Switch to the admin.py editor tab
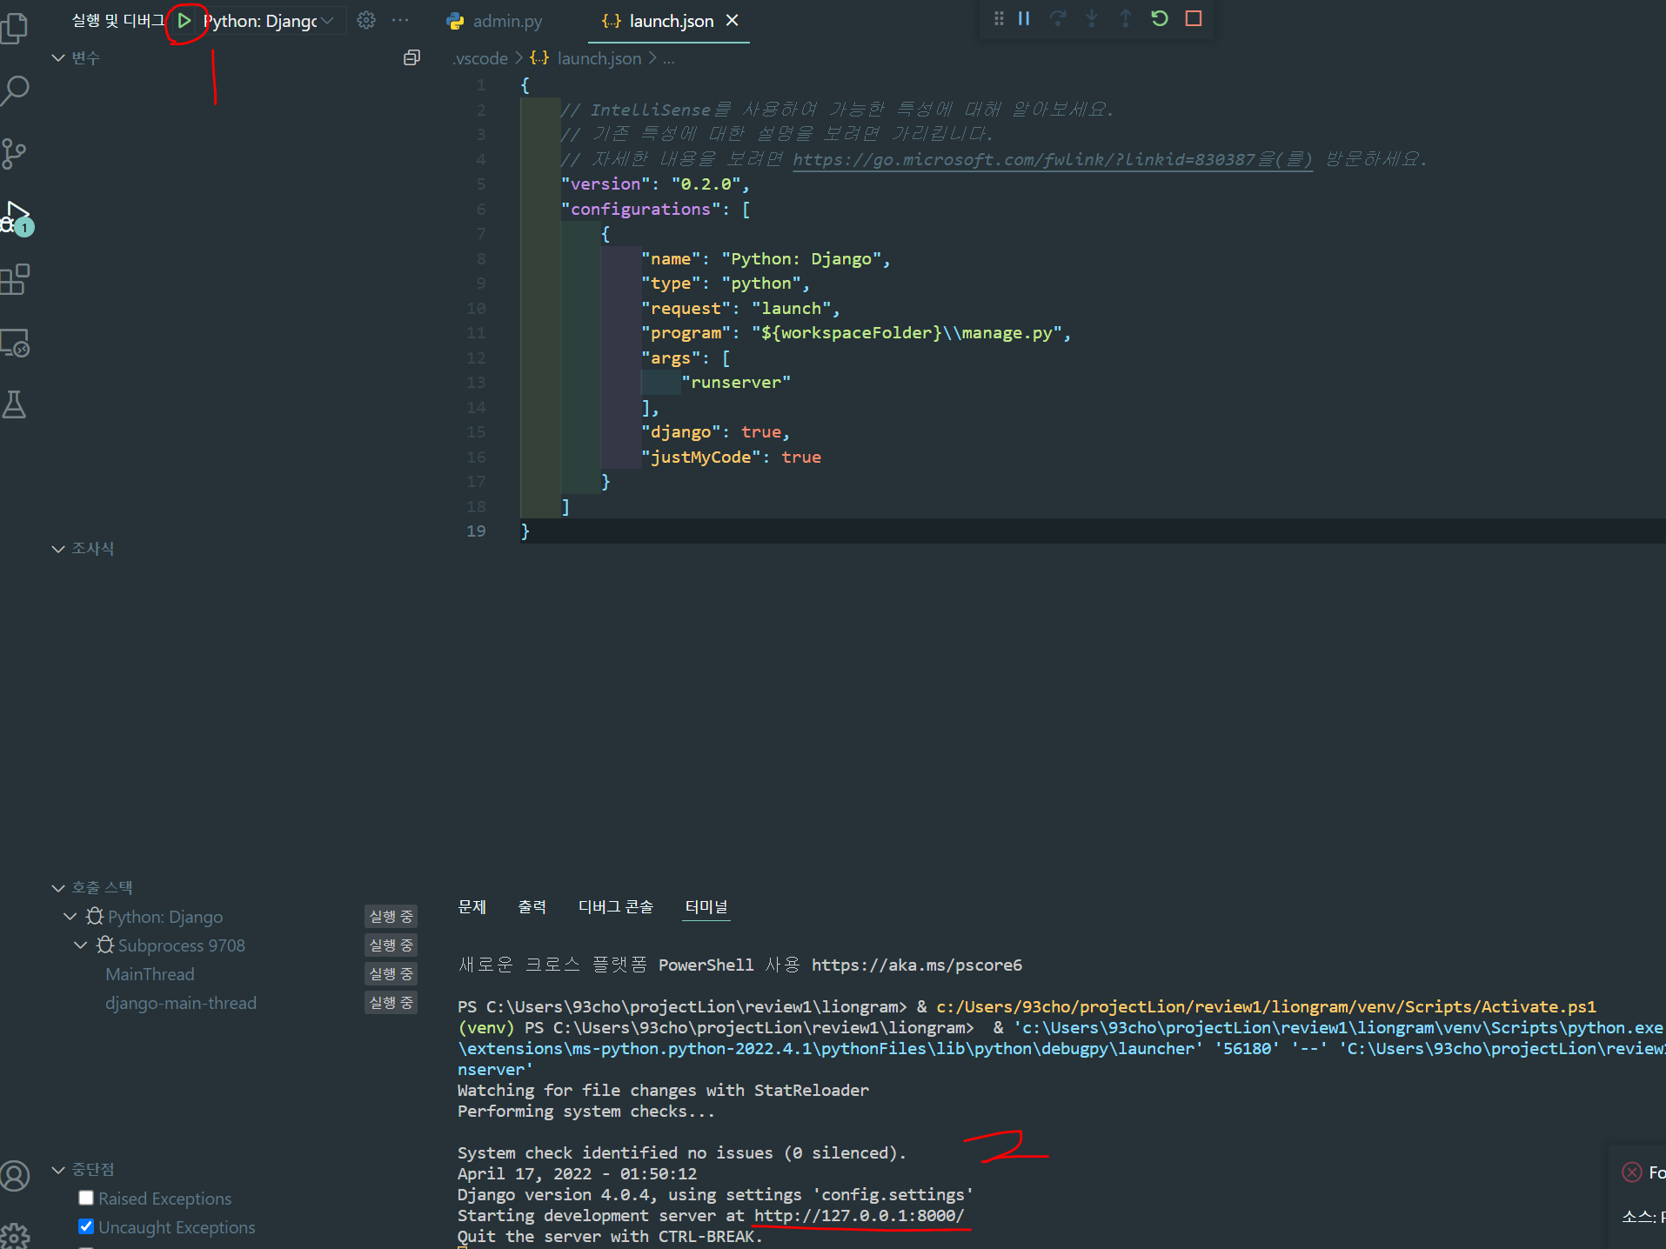This screenshot has height=1249, width=1666. point(495,21)
